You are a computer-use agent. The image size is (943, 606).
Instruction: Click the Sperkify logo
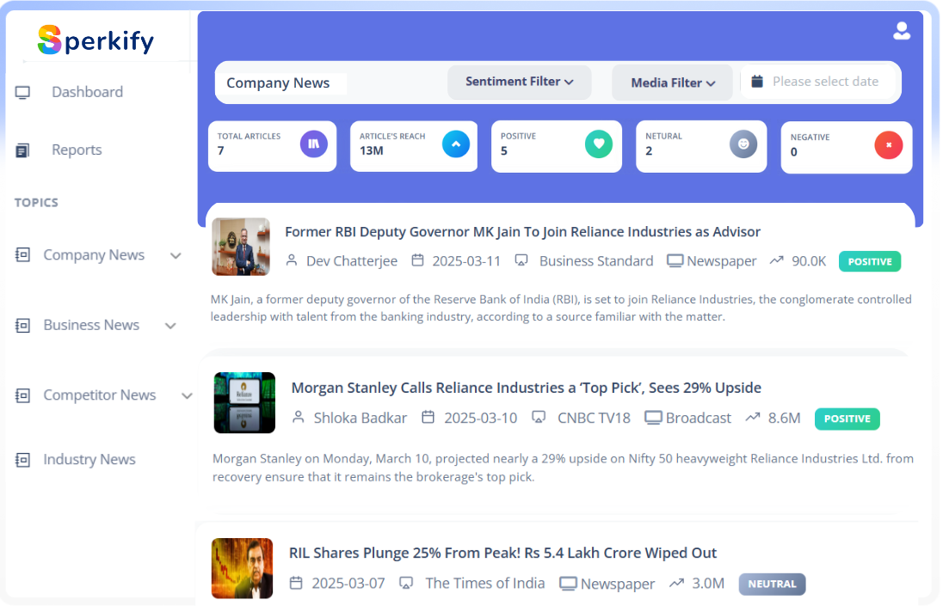click(x=96, y=40)
